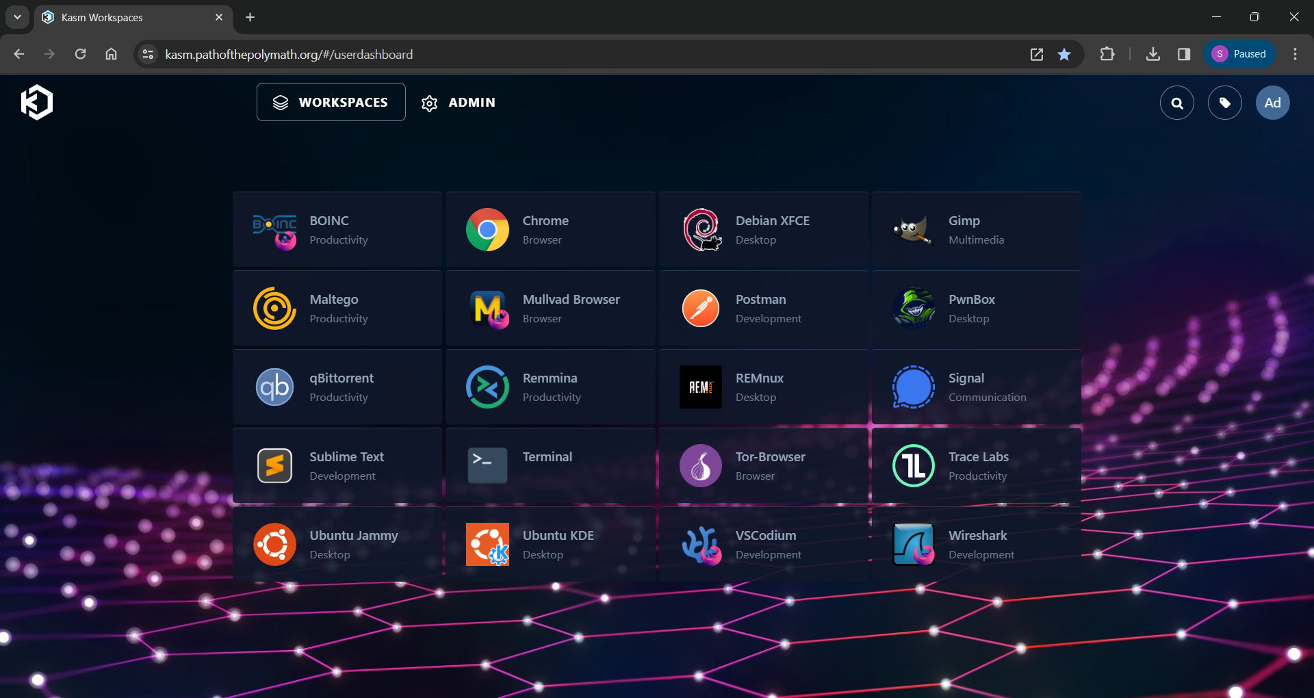Reload the current page
Screen dimensions: 1314x698
pyautogui.click(x=80, y=54)
